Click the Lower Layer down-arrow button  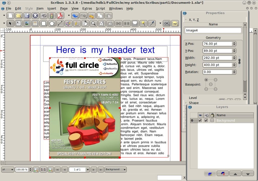pyautogui.click(x=248, y=174)
